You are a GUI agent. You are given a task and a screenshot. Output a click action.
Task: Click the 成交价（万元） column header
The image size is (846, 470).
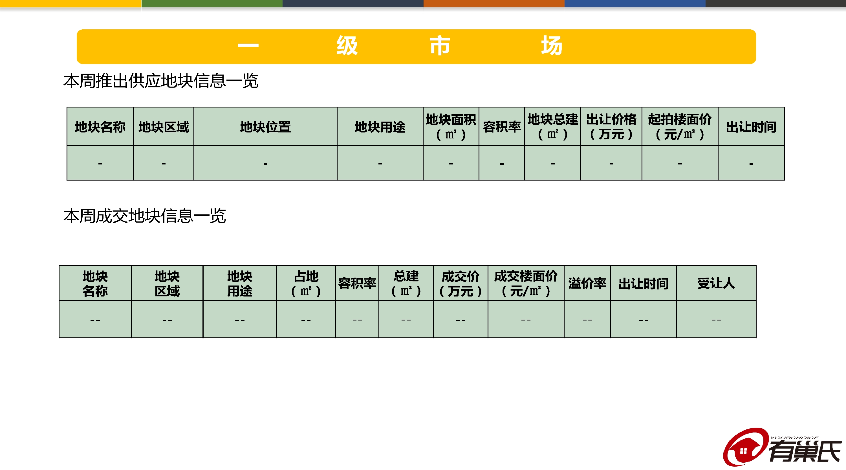[x=461, y=283]
